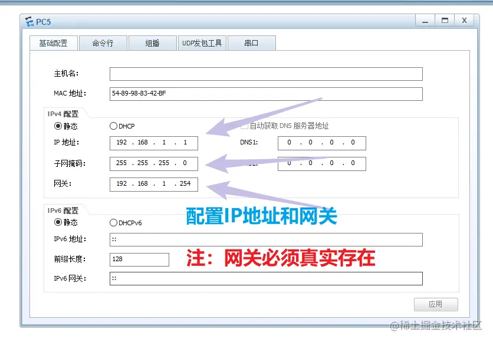The height and width of the screenshot is (342, 493).
Task: Minimize the PC5 window
Action: [x=425, y=21]
